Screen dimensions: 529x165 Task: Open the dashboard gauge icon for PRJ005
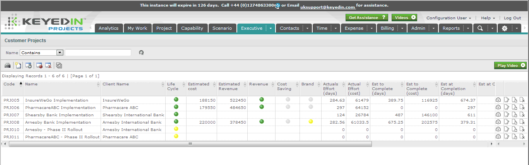tap(498, 100)
